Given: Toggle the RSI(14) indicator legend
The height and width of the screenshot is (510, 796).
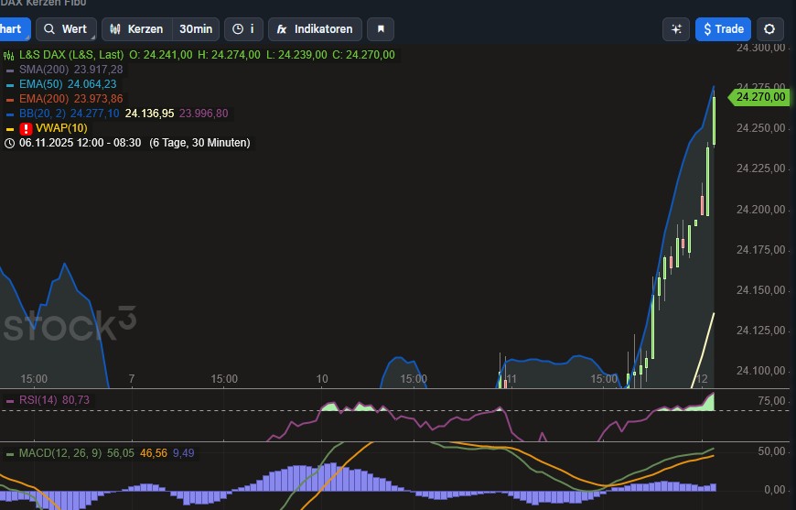Looking at the screenshot, I should tap(37, 400).
